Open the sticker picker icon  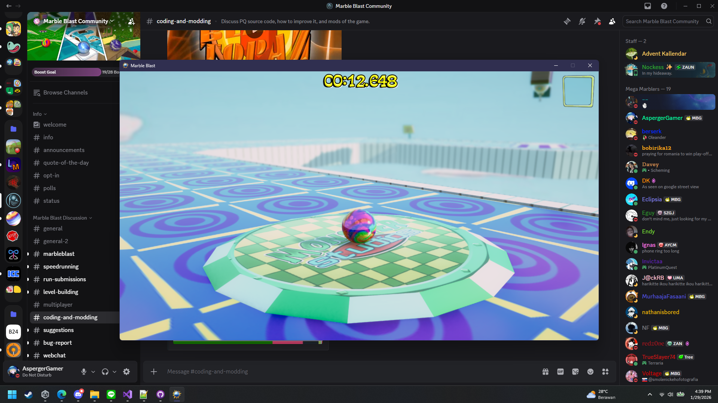tap(575, 372)
